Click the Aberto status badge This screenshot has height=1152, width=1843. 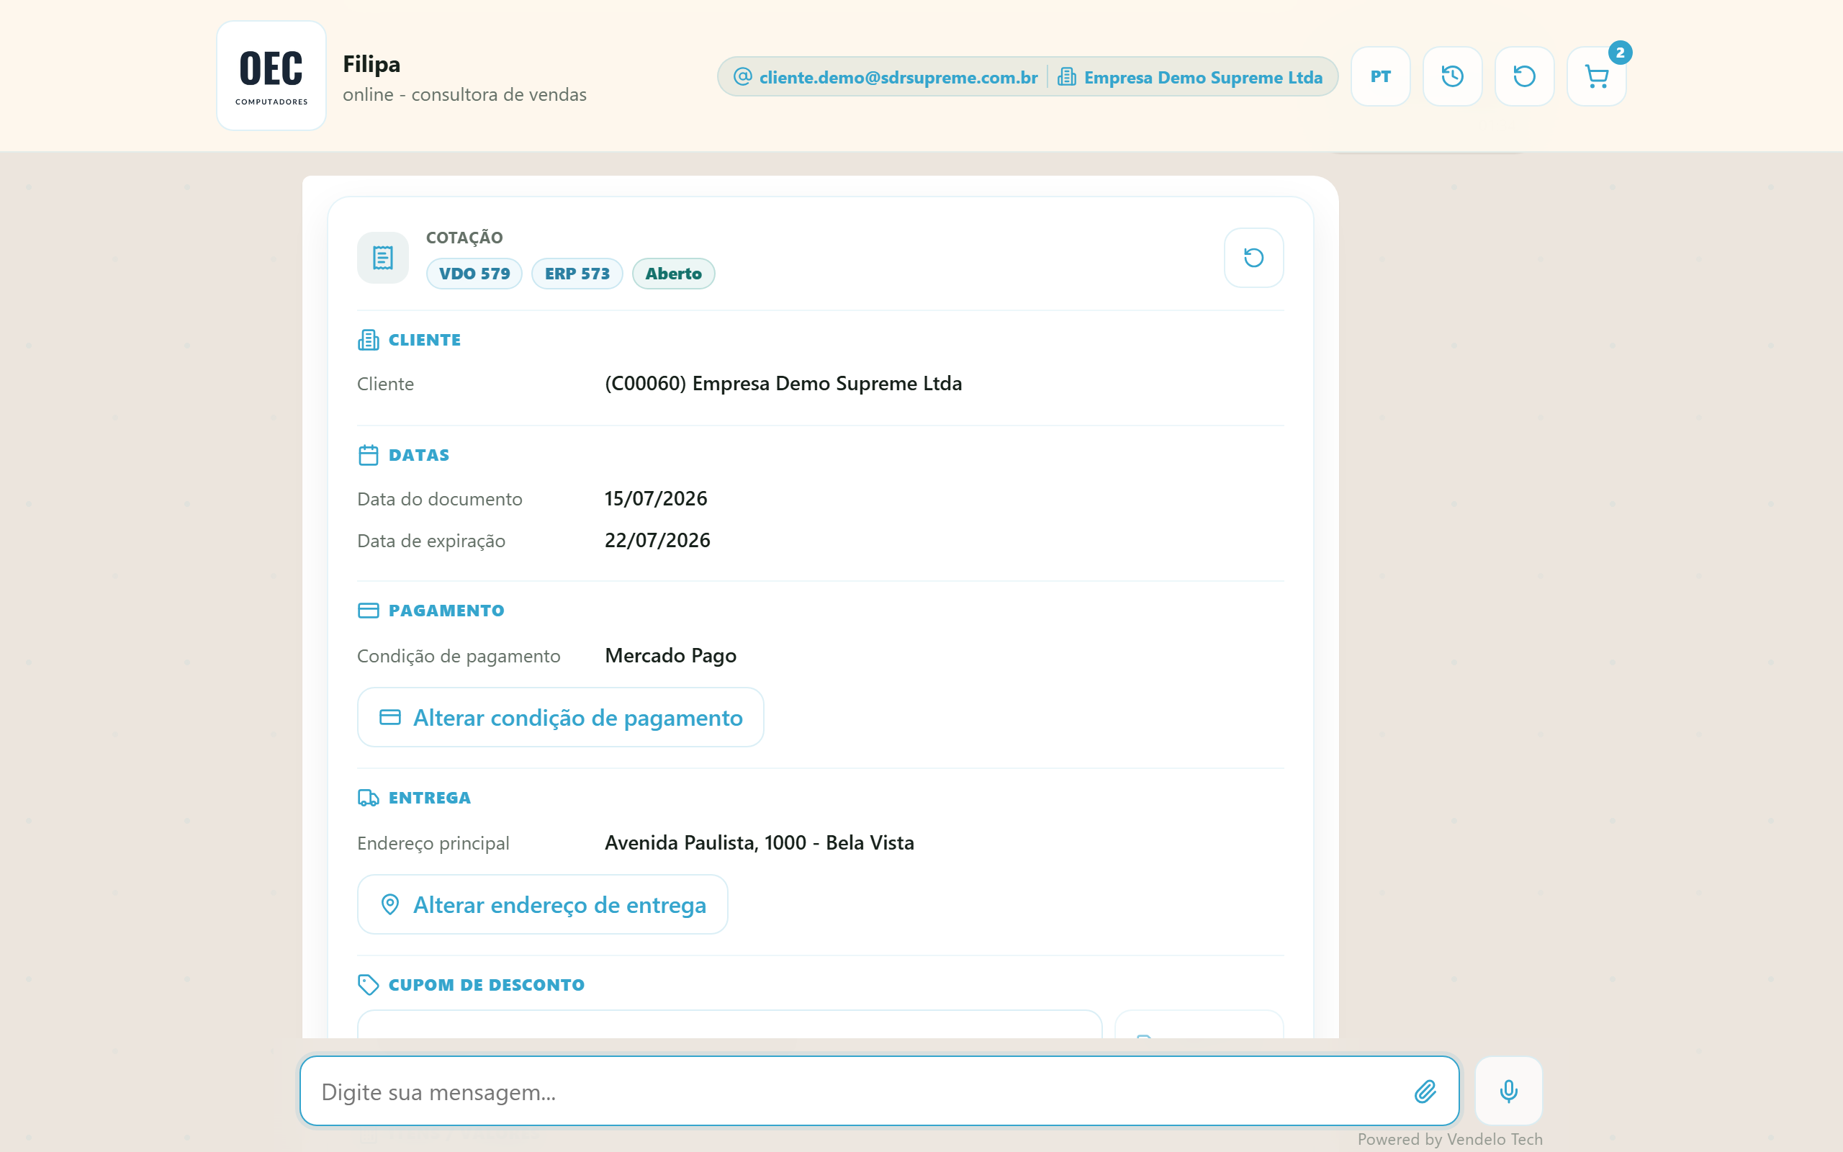(x=673, y=274)
